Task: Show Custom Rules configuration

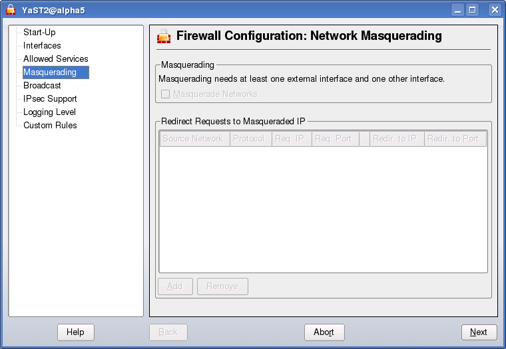Action: pyautogui.click(x=50, y=125)
